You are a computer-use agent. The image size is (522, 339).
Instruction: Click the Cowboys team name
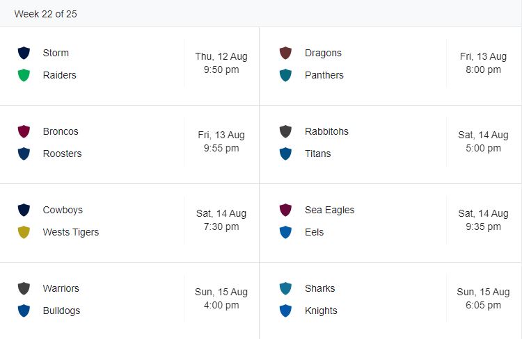pyautogui.click(x=63, y=210)
